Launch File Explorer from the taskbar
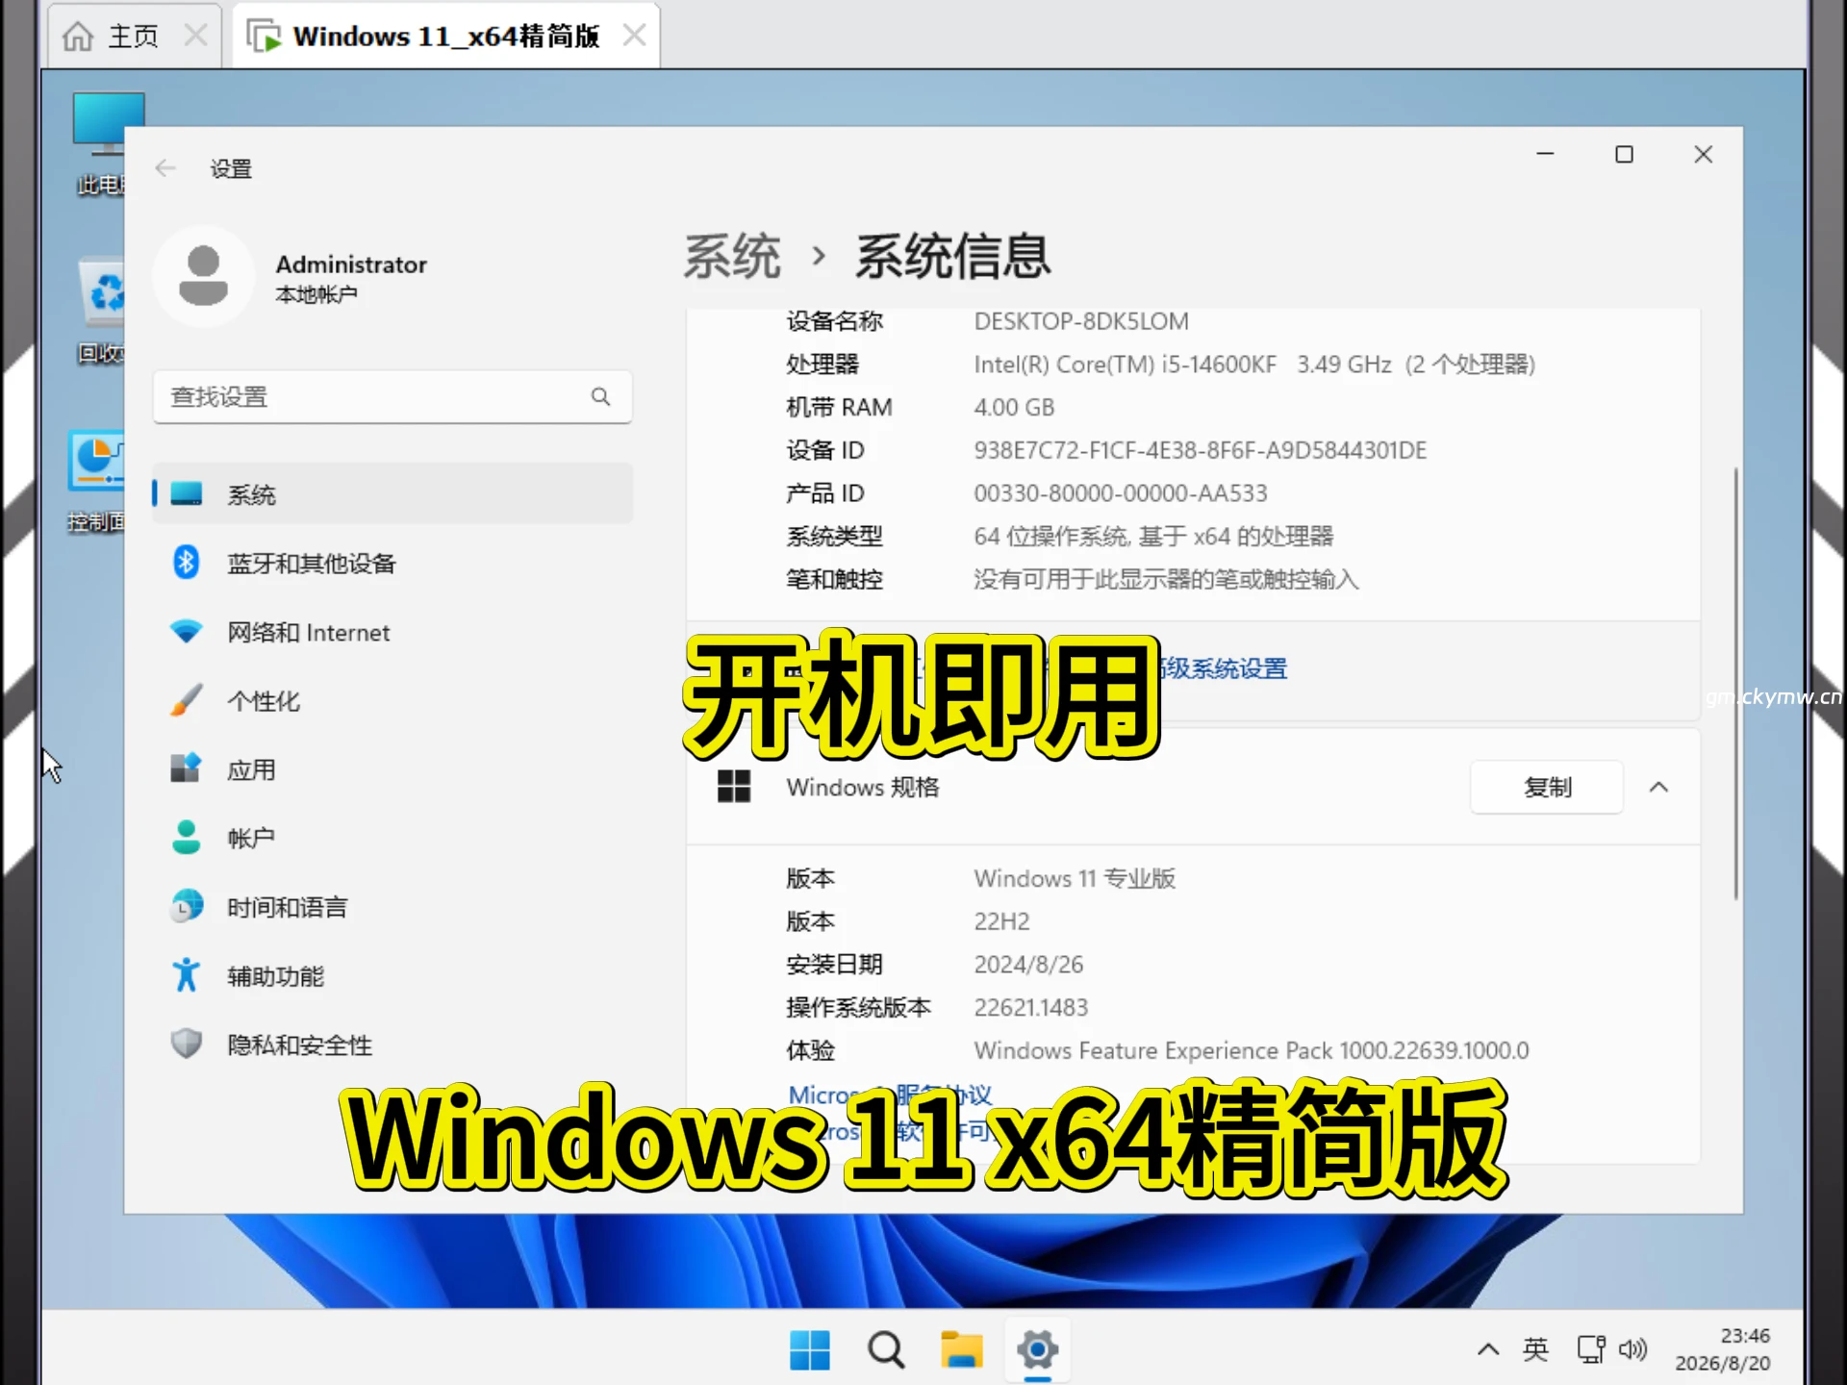 point(961,1349)
